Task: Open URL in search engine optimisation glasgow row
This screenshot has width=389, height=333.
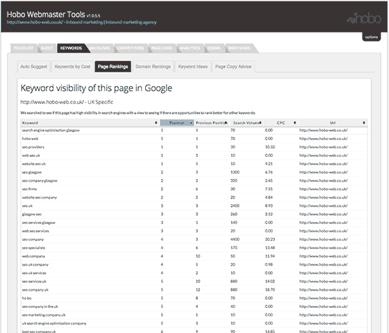Action: (x=324, y=130)
